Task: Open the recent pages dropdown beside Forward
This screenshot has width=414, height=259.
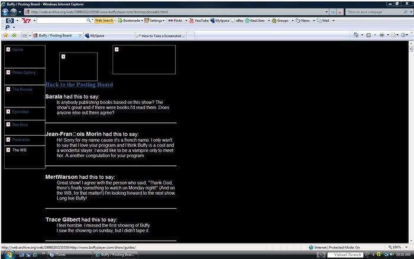Action: 20,12
